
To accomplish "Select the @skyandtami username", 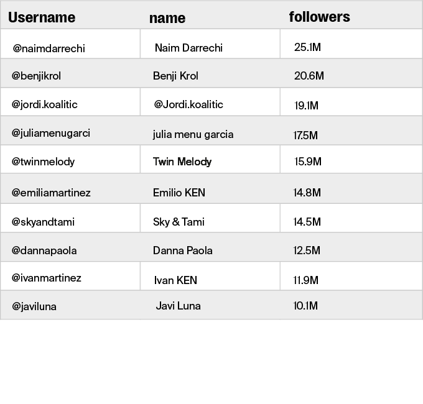I will (43, 222).
